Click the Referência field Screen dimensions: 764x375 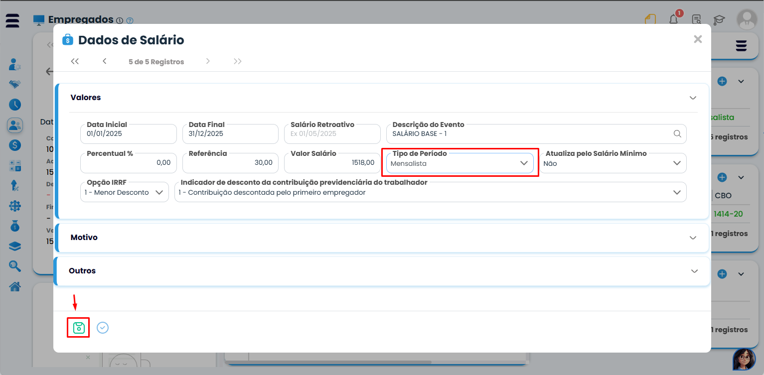click(x=230, y=163)
